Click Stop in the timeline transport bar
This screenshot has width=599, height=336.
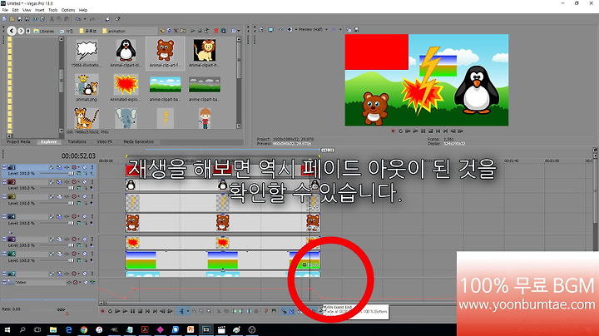pos(141,311)
